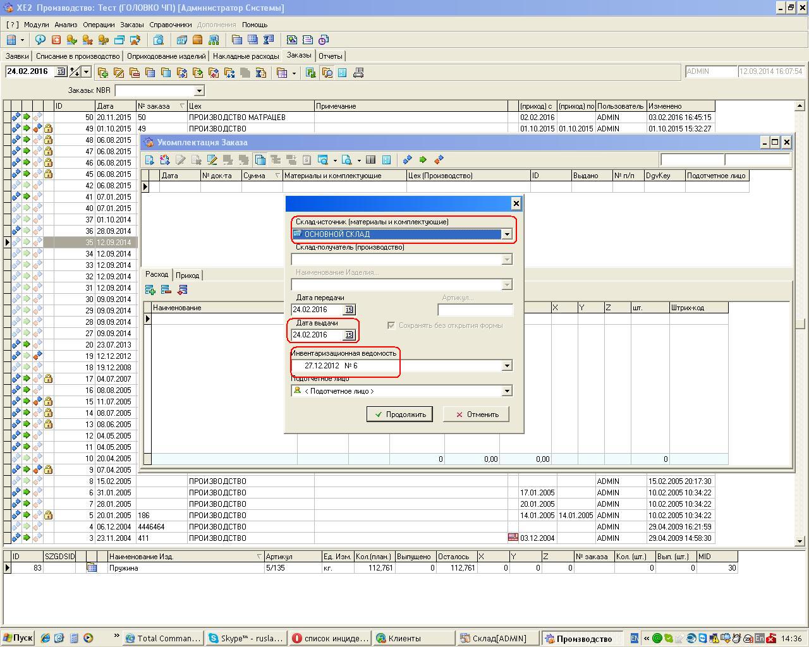Image resolution: width=809 pixels, height=647 pixels.
Task: Expand the Склад-источник dropdown
Action: (506, 234)
